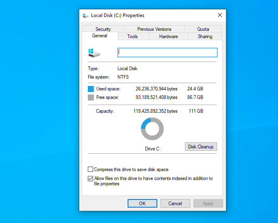Click the Apply button
Viewport: 278px width, 223px height.
tap(208, 204)
